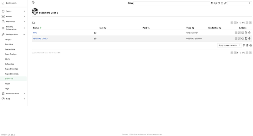
Task: Open the OpenVAS Default scanner link
Action: 41,39
